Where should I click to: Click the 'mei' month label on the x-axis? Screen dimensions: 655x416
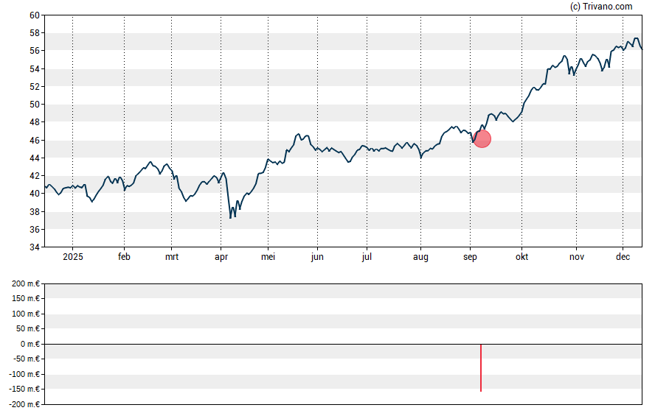tap(268, 257)
